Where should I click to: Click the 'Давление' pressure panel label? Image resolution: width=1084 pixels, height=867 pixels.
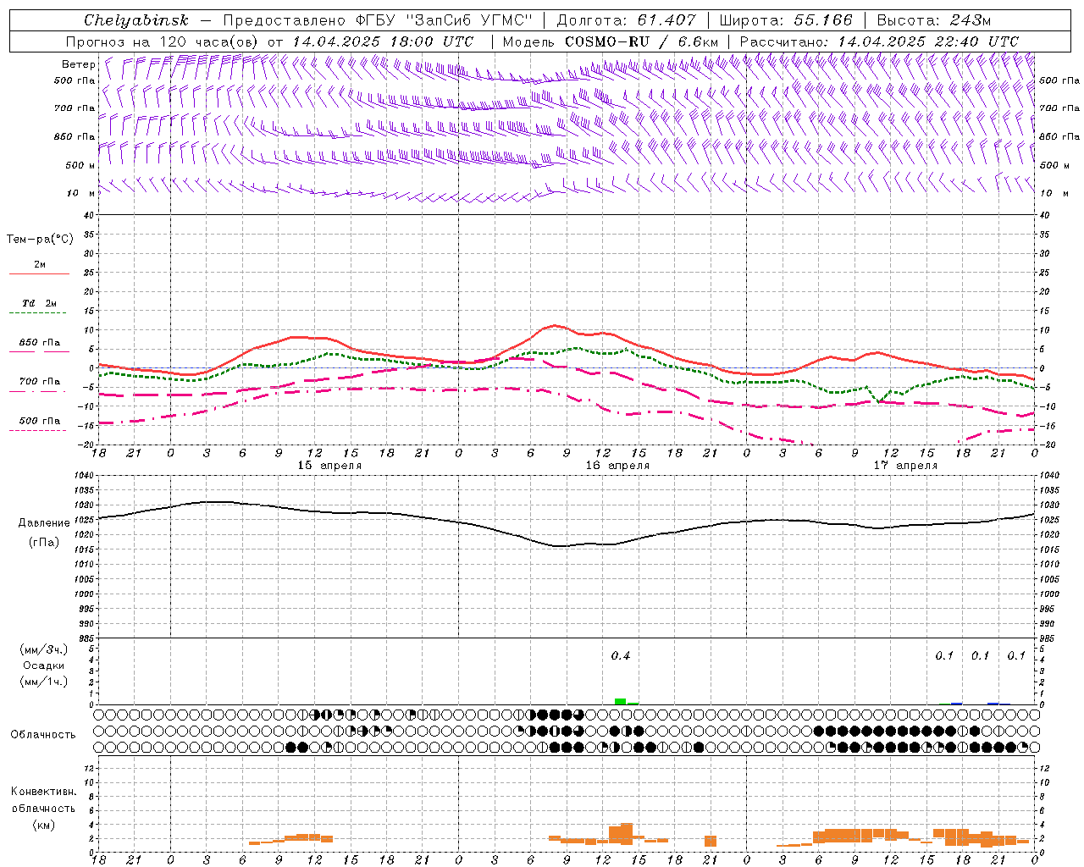(x=44, y=523)
